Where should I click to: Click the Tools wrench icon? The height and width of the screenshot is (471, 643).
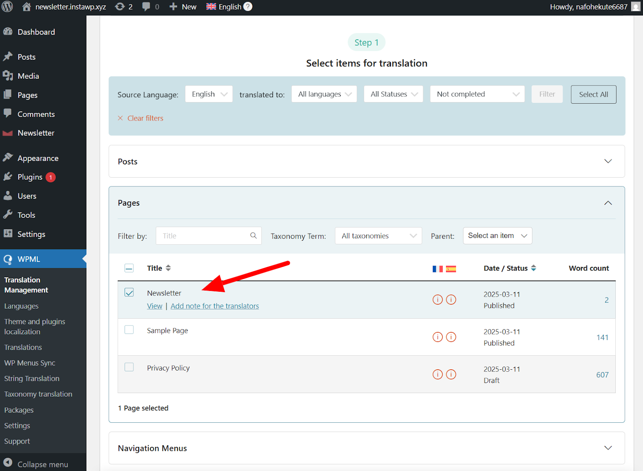(x=8, y=215)
